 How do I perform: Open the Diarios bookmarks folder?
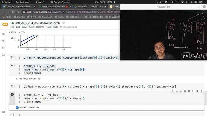point(19,17)
